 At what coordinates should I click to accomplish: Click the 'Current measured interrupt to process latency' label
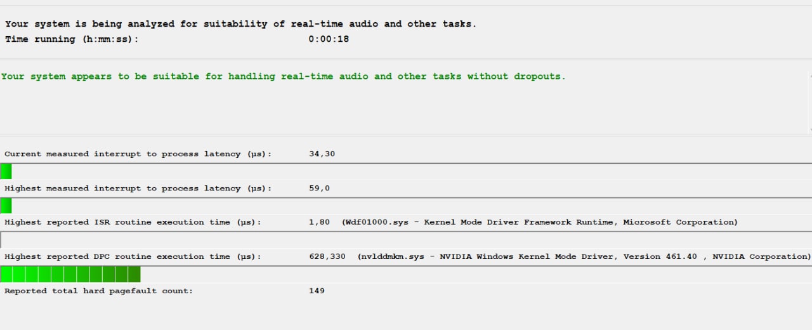point(138,154)
